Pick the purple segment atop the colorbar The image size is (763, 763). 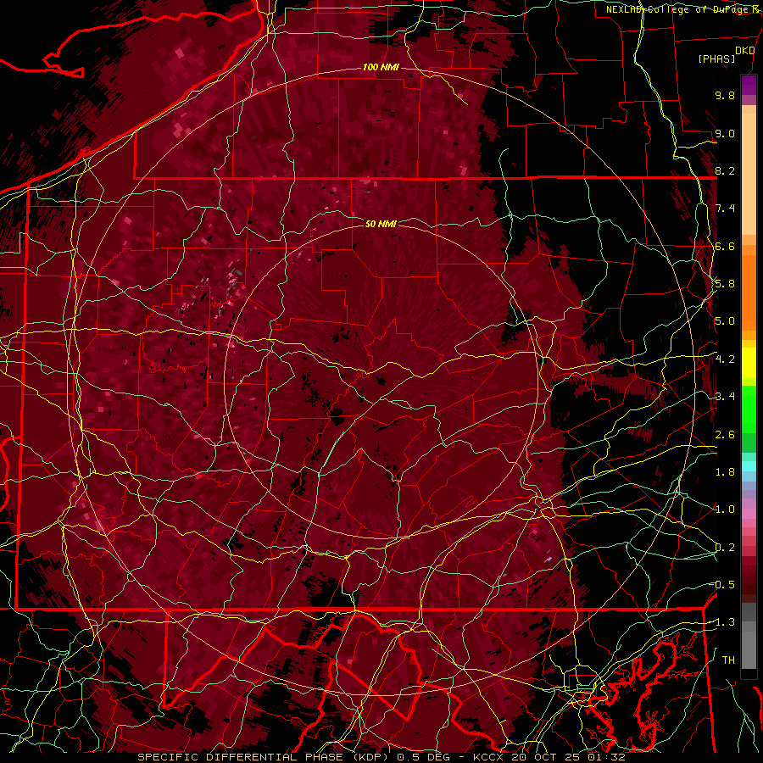[x=749, y=85]
